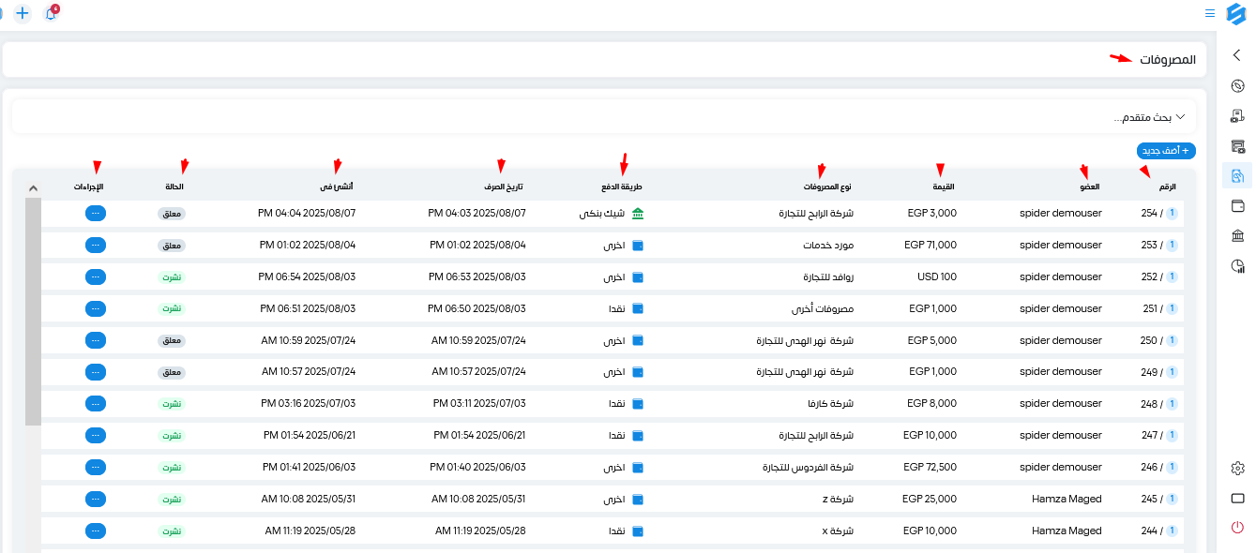This screenshot has width=1256, height=553.
Task: Sort by the 'العضو' member column header
Action: click(x=1088, y=187)
